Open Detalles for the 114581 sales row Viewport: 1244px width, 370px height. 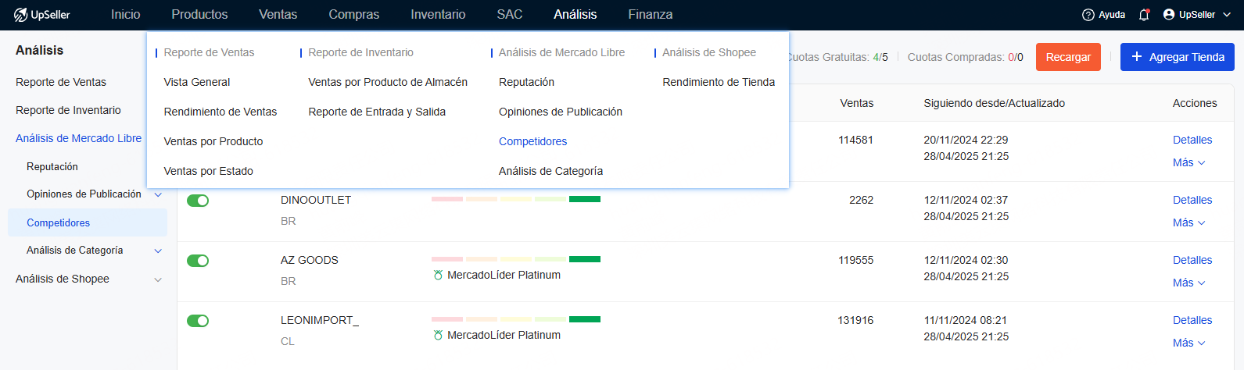(1192, 140)
